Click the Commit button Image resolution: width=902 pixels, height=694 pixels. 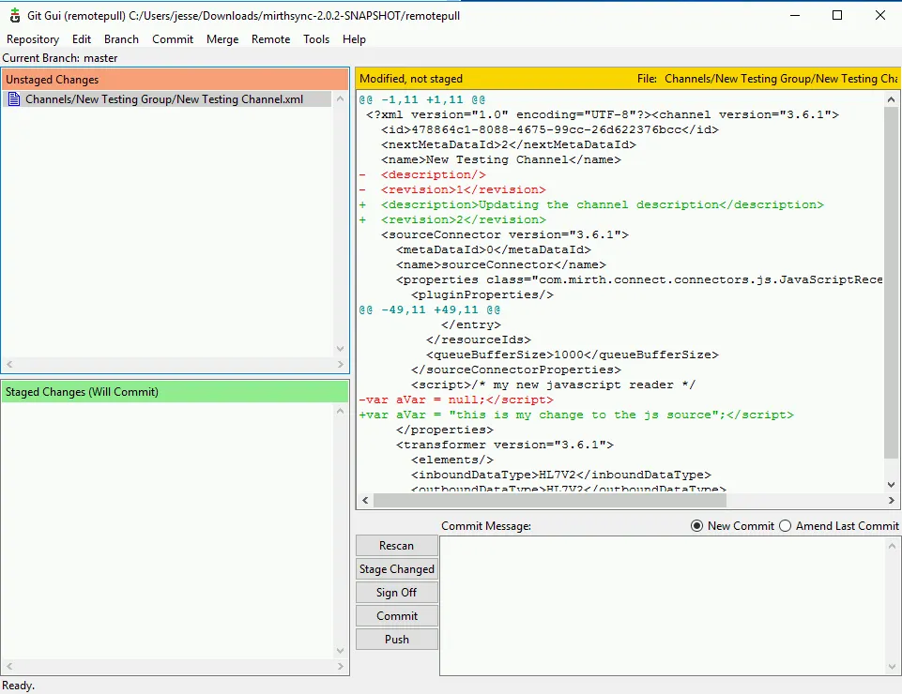point(396,615)
